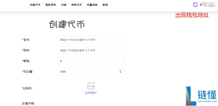The height and width of the screenshot is (106, 218).
Task: Click the *简称: label
Action: click(26, 51)
